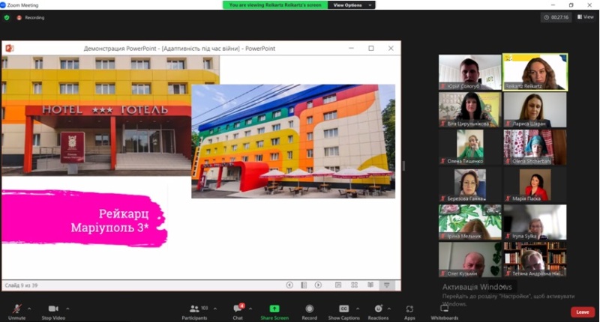Click the meeting timer 00:27:16
600x322 pixels.
coord(556,17)
